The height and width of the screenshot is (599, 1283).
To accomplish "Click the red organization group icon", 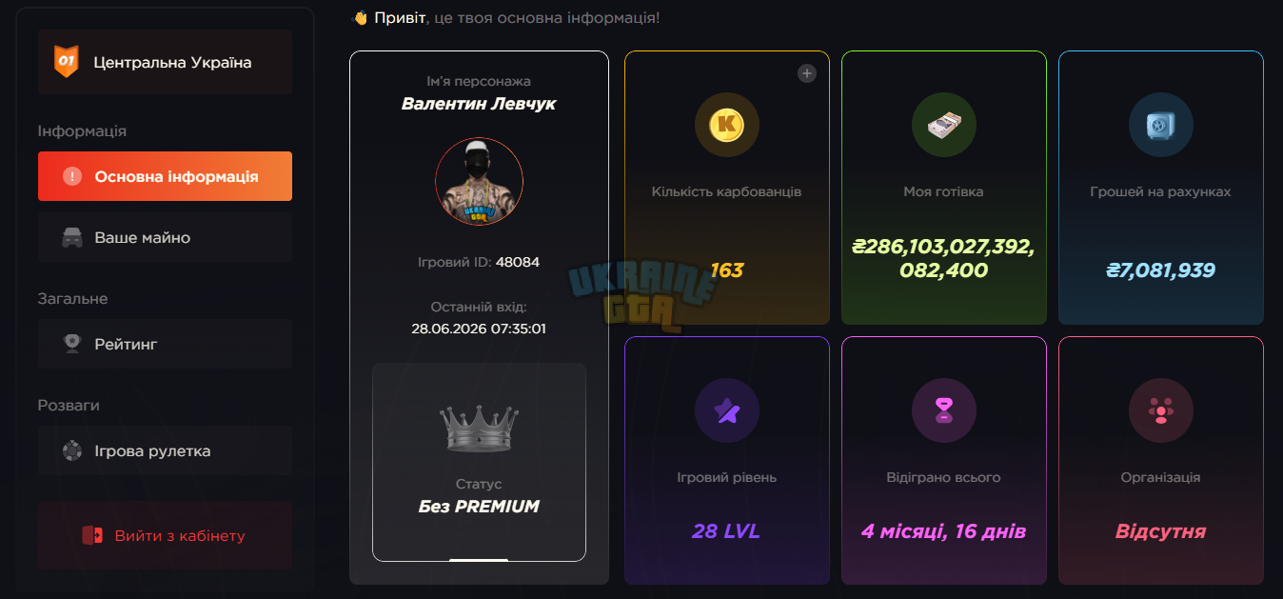I will 1161,410.
